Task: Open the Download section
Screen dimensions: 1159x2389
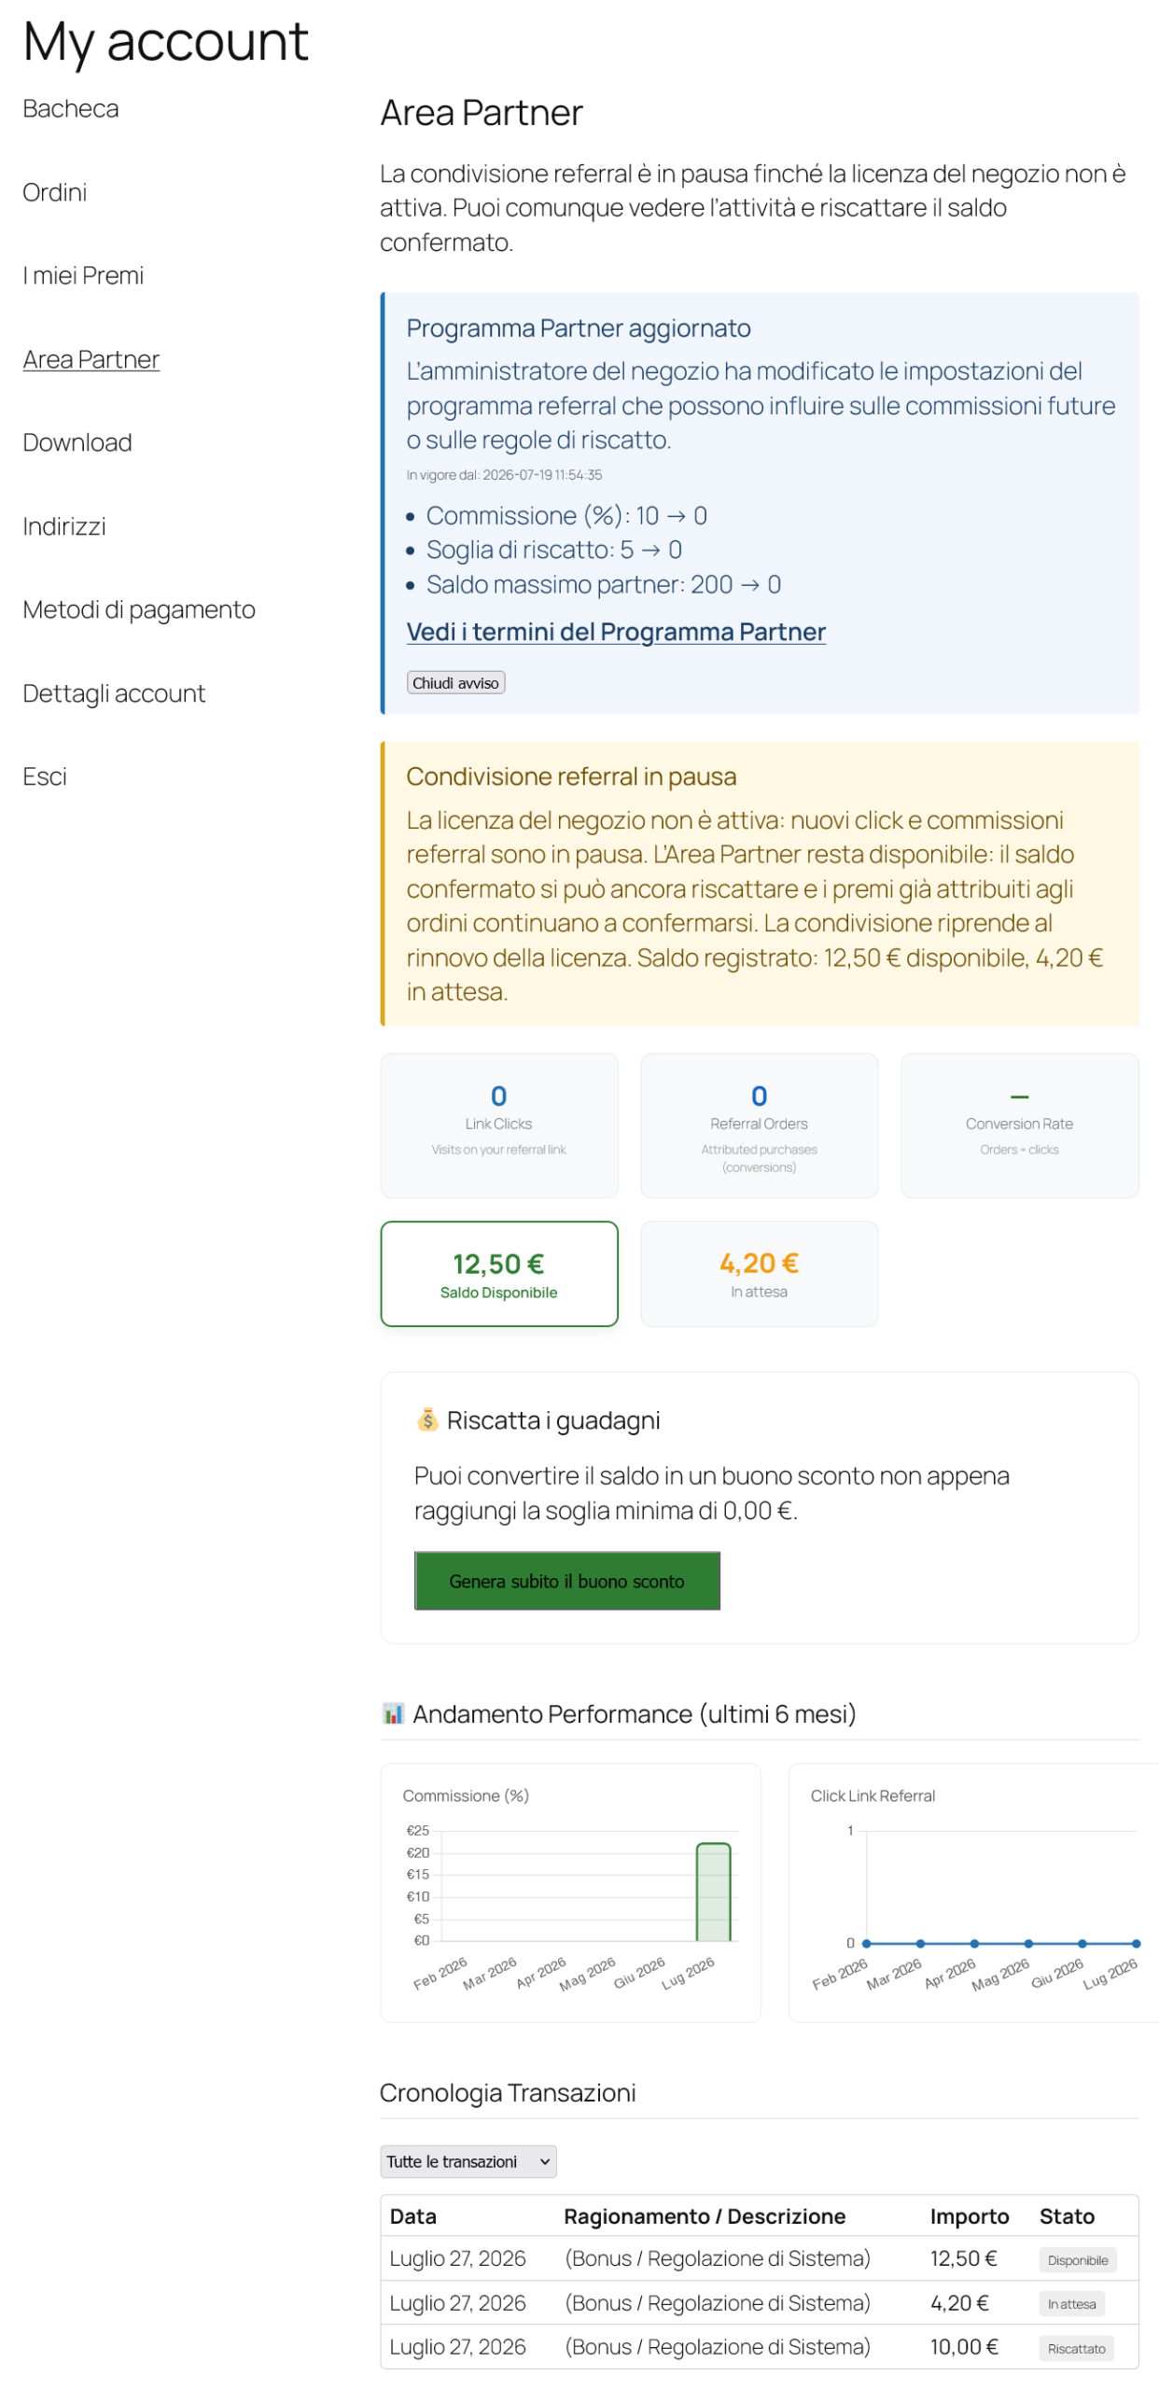Action: 77,442
